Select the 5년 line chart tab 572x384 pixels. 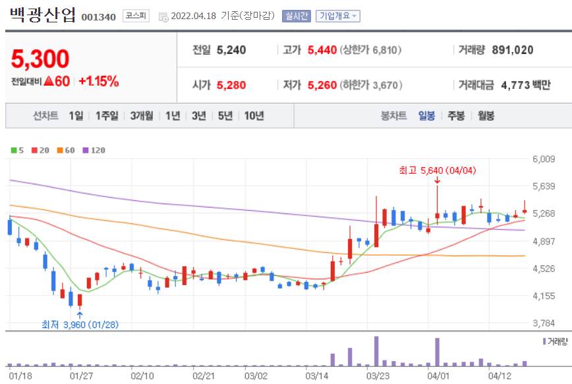225,116
